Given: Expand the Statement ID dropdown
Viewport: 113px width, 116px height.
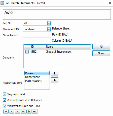Looking at the screenshot, I should point(49,29).
